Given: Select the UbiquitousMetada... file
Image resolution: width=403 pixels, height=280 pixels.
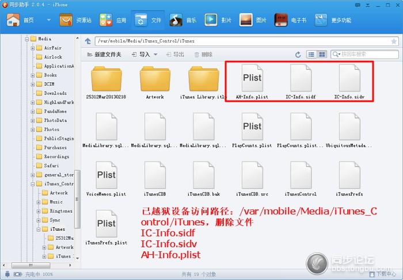Looking at the screenshot, I should pyautogui.click(x=349, y=130).
